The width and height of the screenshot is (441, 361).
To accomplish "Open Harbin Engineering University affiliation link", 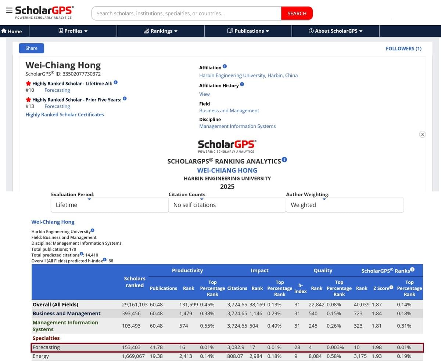I will (248, 75).
